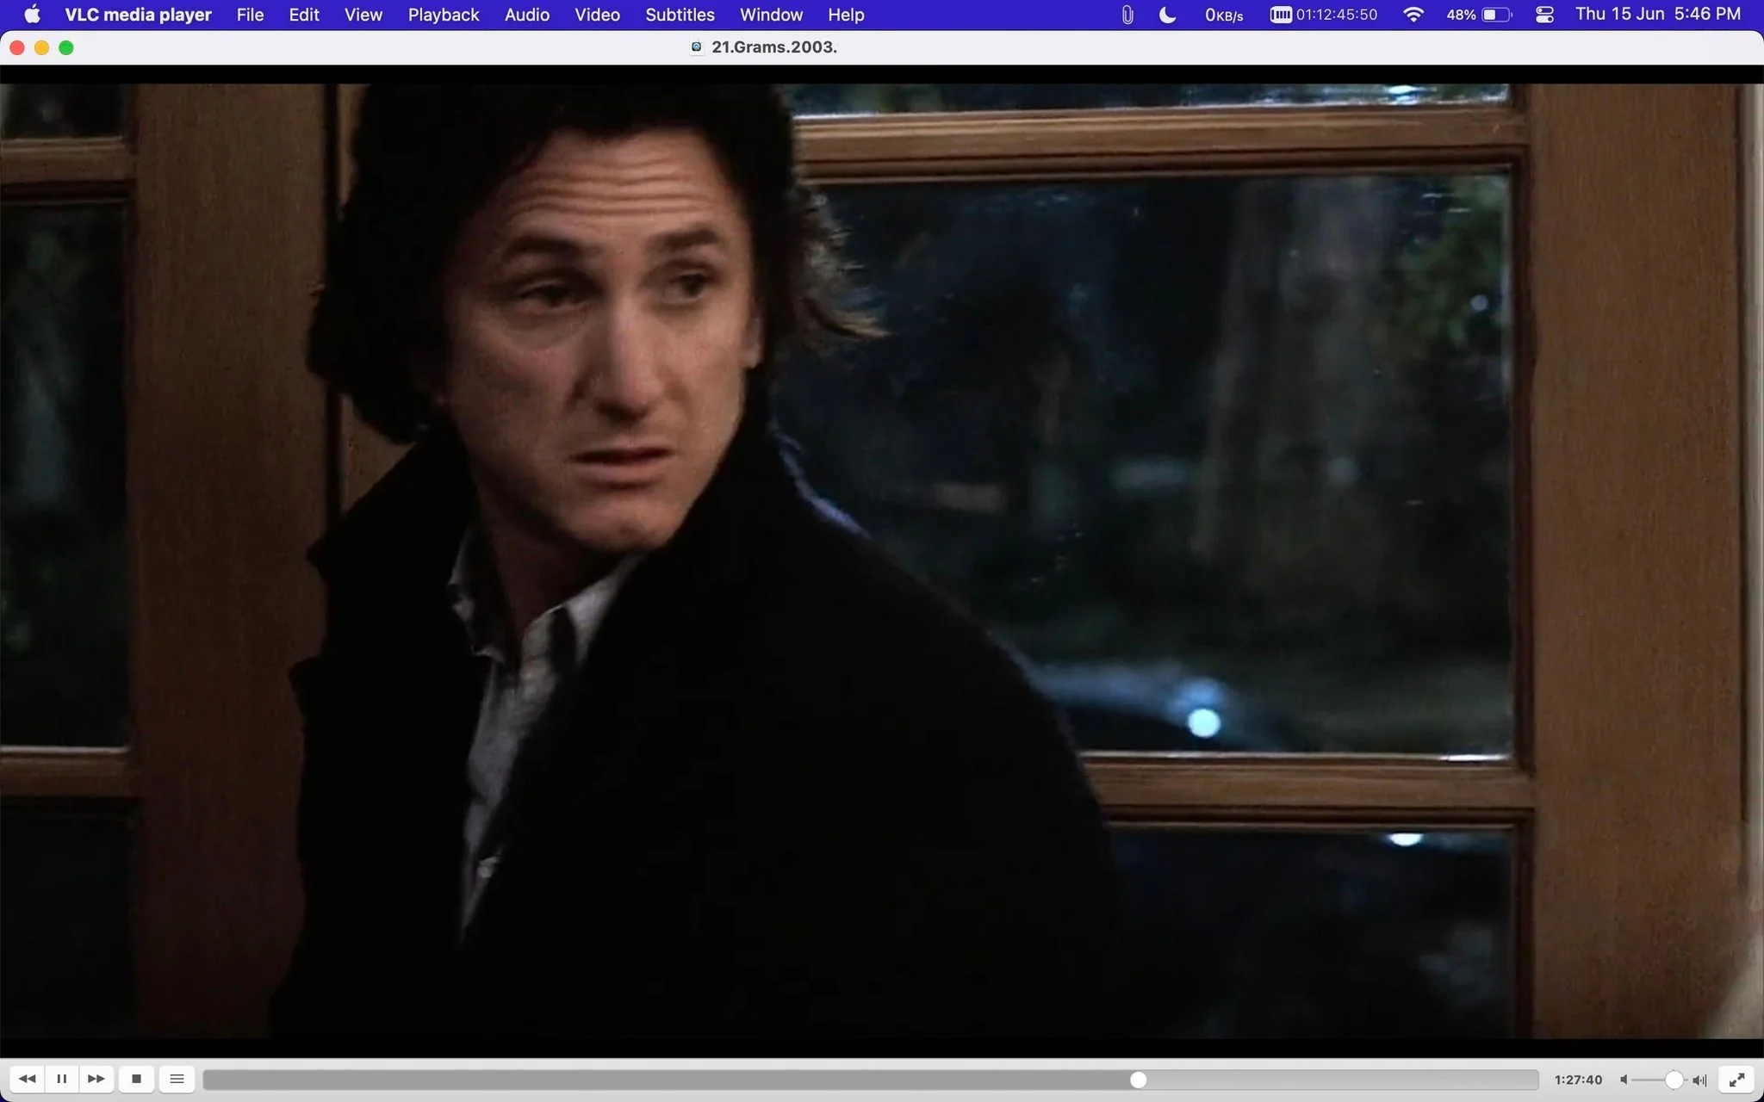
Task: Open the Audio menu
Action: point(527,15)
